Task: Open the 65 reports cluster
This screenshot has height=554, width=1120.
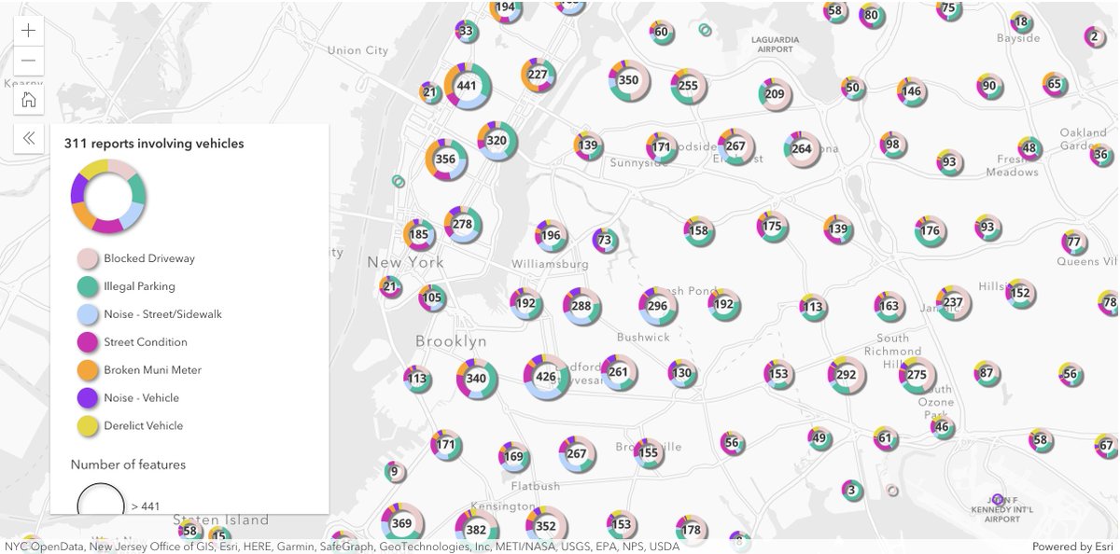Action: (x=1055, y=84)
